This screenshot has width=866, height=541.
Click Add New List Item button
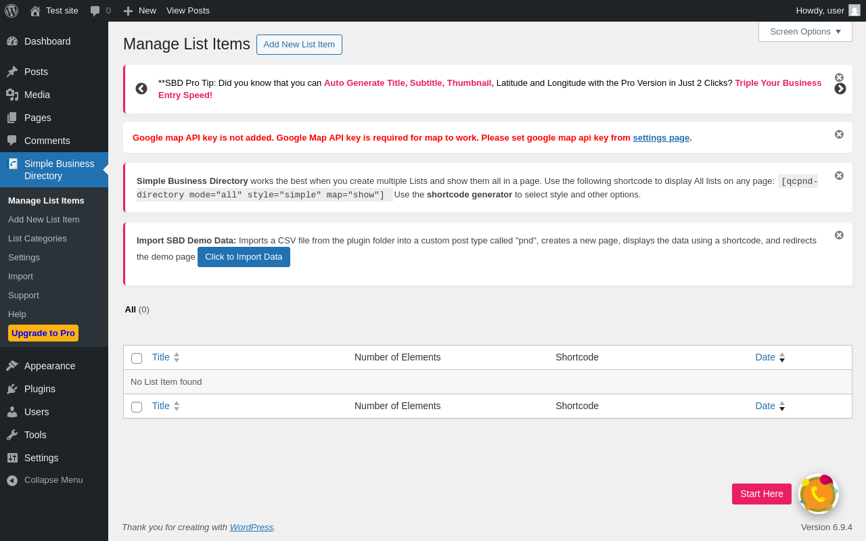(x=299, y=45)
